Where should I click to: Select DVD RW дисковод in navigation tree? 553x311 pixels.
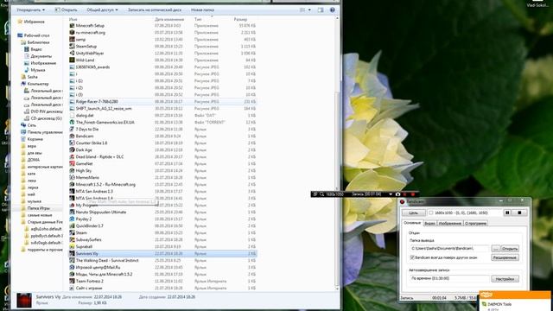[x=46, y=111]
